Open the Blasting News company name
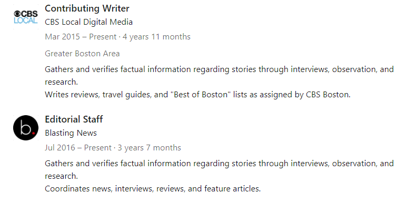The height and width of the screenshot is (203, 415). tap(71, 133)
